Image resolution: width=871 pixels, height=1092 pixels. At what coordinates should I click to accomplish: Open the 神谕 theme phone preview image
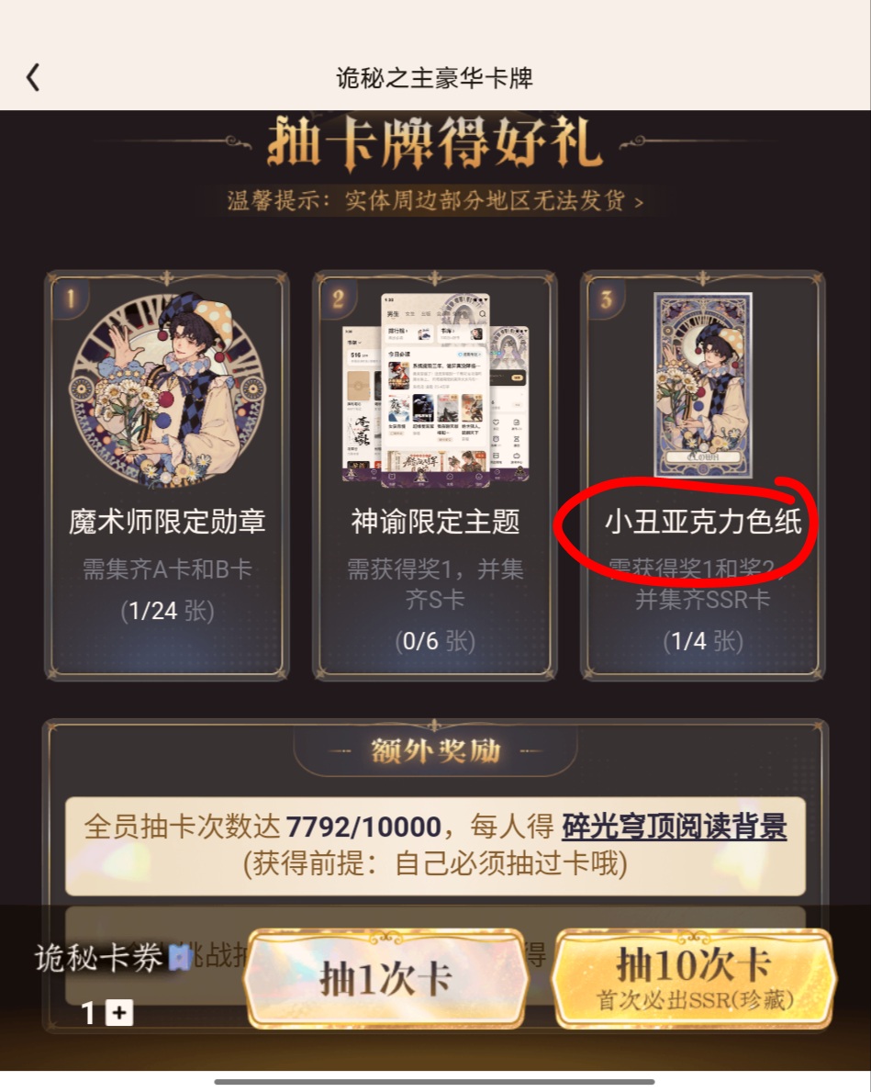(435, 388)
